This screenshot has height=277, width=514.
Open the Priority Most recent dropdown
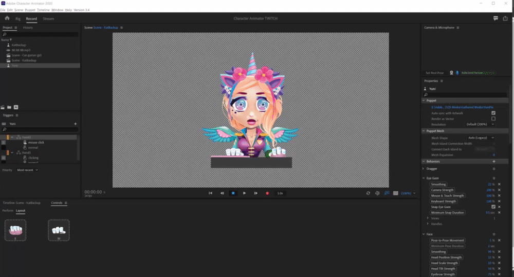click(28, 170)
